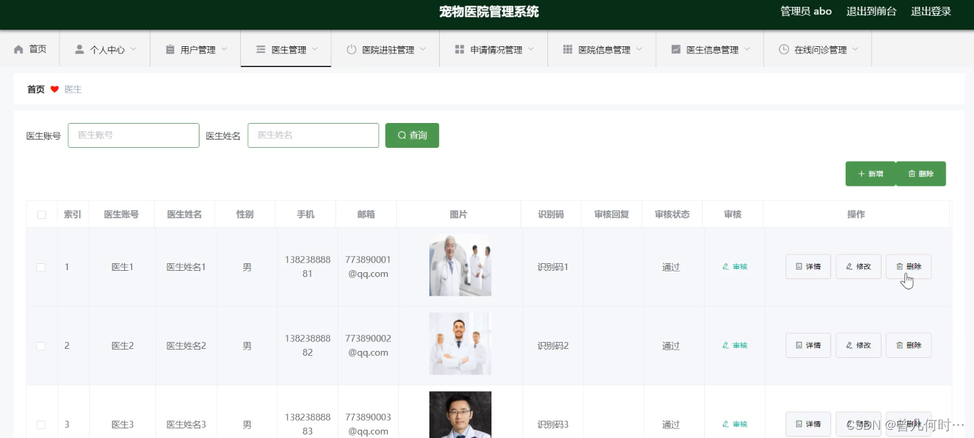Click the plus icon in 新增 button
This screenshot has height=438, width=974.
(861, 174)
